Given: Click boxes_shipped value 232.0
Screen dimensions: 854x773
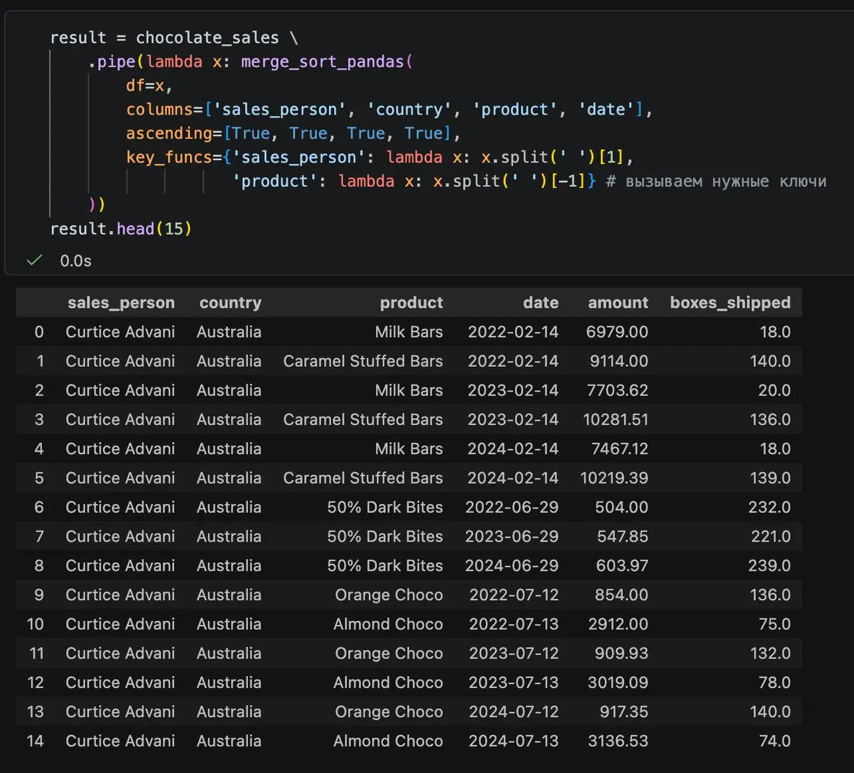Looking at the screenshot, I should [x=769, y=508].
